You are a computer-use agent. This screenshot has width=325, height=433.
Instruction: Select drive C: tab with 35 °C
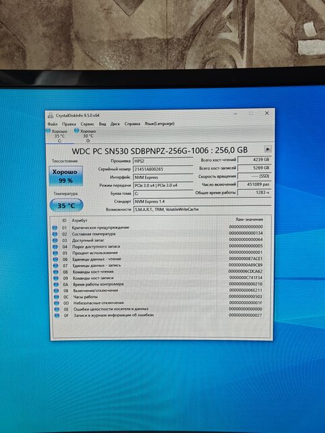point(59,136)
